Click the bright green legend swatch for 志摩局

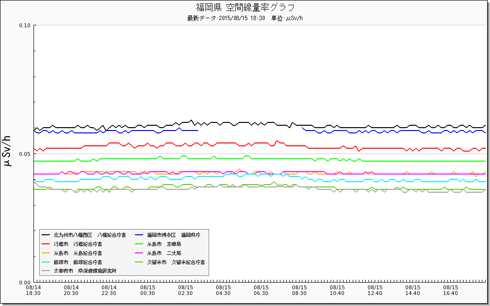click(x=139, y=244)
